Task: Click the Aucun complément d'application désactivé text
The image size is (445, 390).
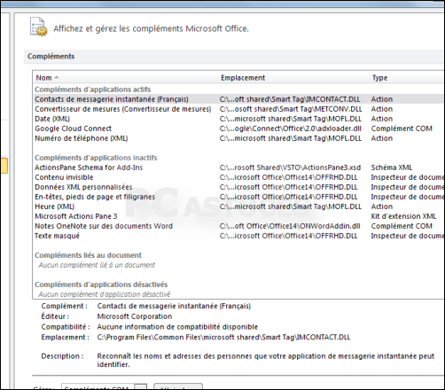Action: pos(105,294)
